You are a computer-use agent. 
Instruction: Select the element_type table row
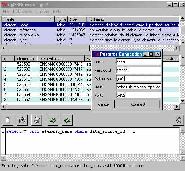(x=90, y=40)
